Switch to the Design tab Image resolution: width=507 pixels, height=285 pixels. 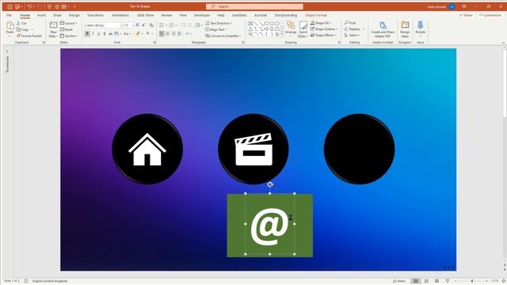74,15
